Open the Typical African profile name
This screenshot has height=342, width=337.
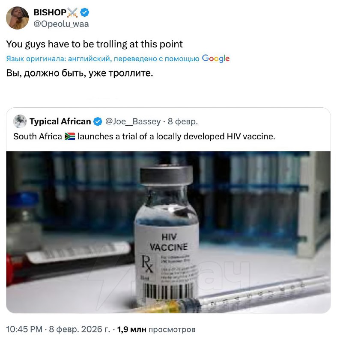point(60,122)
